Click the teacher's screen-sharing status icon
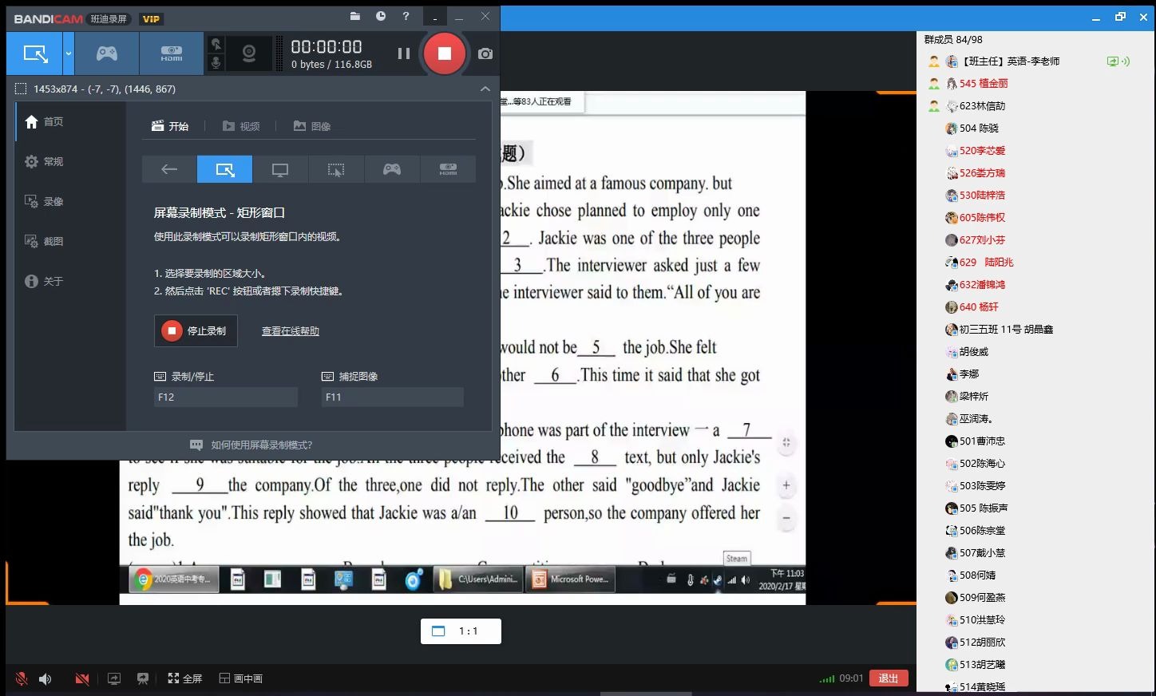1156x696 pixels. click(x=1118, y=61)
